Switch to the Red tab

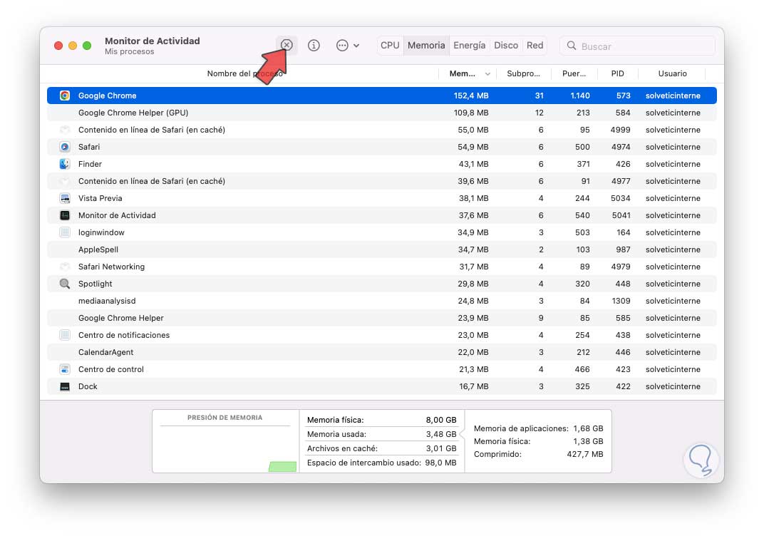click(535, 46)
